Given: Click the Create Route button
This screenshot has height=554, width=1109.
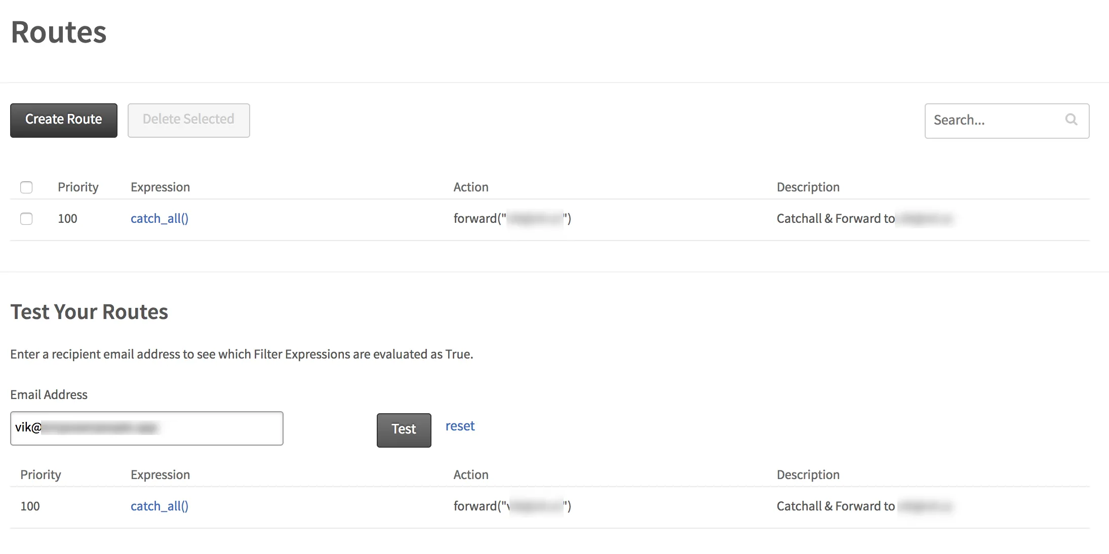Looking at the screenshot, I should click(63, 120).
